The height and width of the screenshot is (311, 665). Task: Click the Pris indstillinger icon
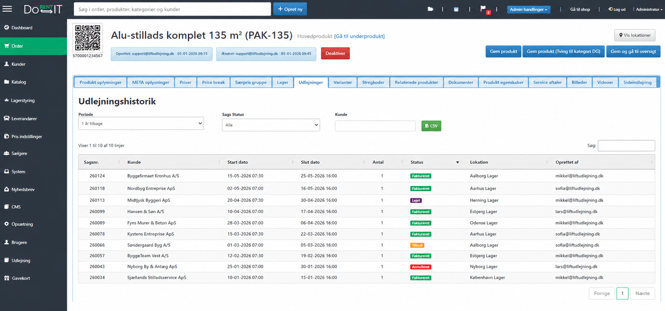coord(7,136)
